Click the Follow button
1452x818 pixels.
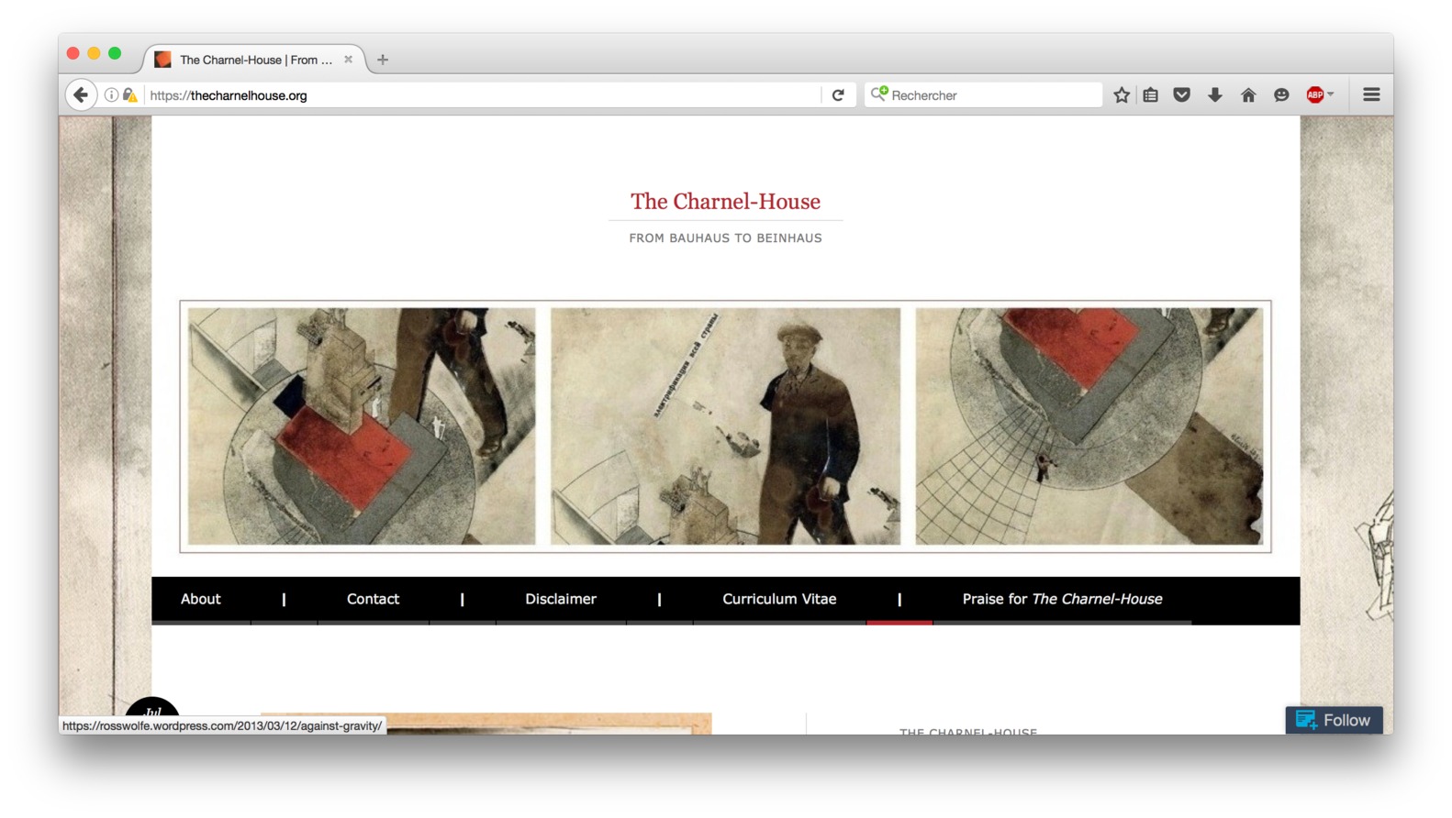coord(1334,720)
